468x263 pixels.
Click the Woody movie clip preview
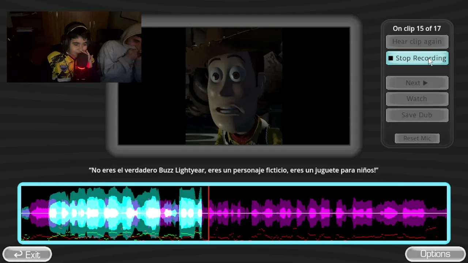[x=234, y=86]
